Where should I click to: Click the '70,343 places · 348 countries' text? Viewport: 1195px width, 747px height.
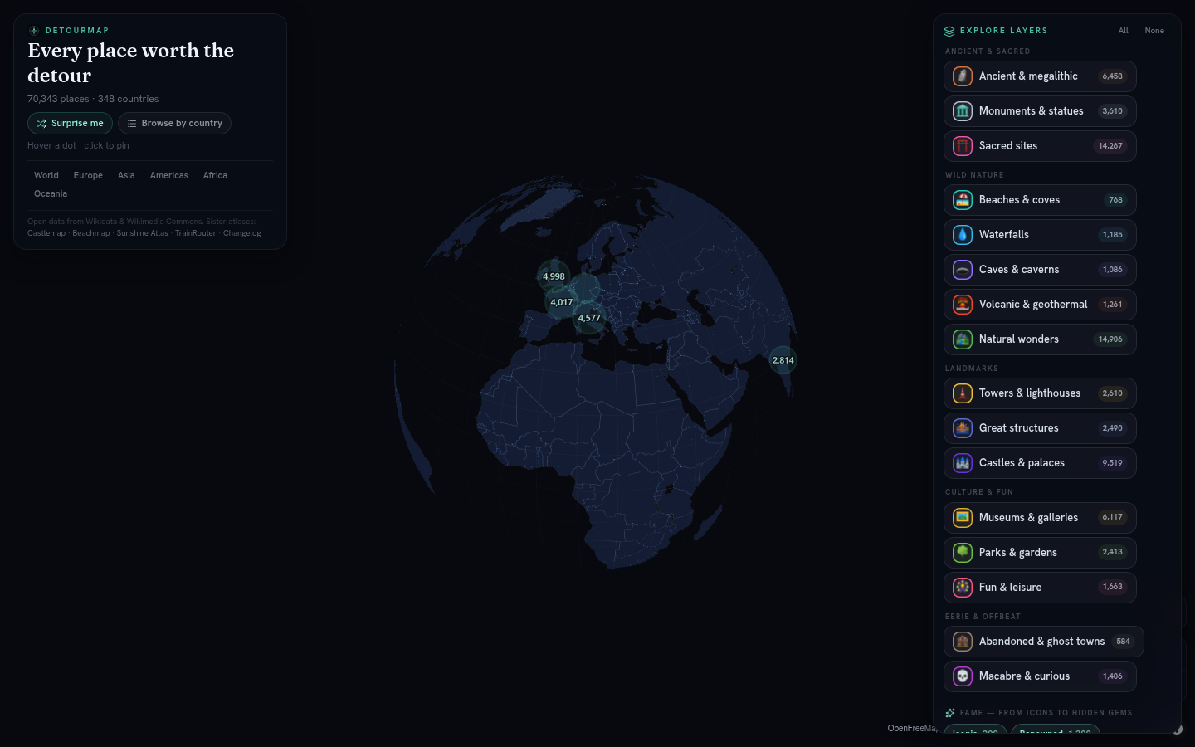point(93,99)
